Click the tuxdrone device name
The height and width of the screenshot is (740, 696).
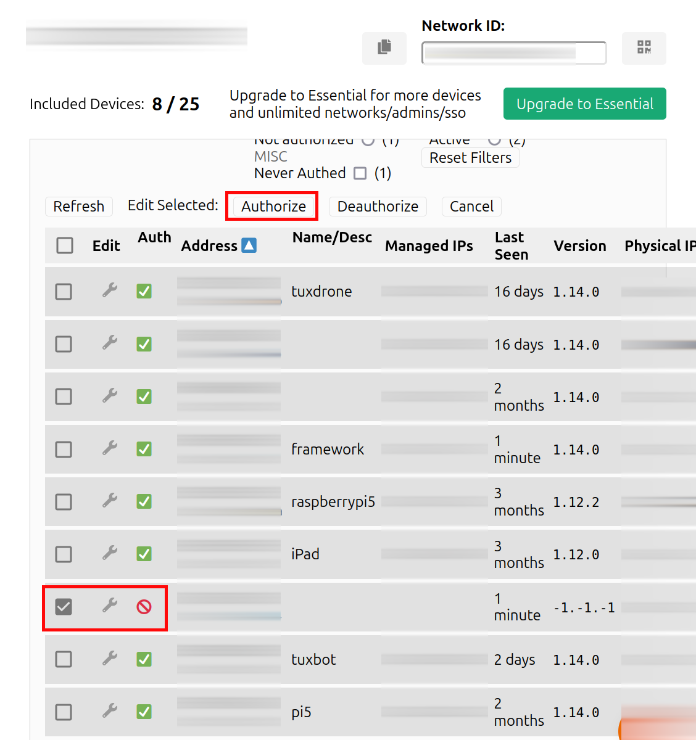point(321,291)
